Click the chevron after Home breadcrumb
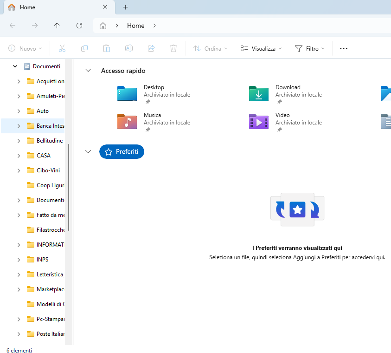Viewport: 391px width, 353px height. (x=154, y=26)
